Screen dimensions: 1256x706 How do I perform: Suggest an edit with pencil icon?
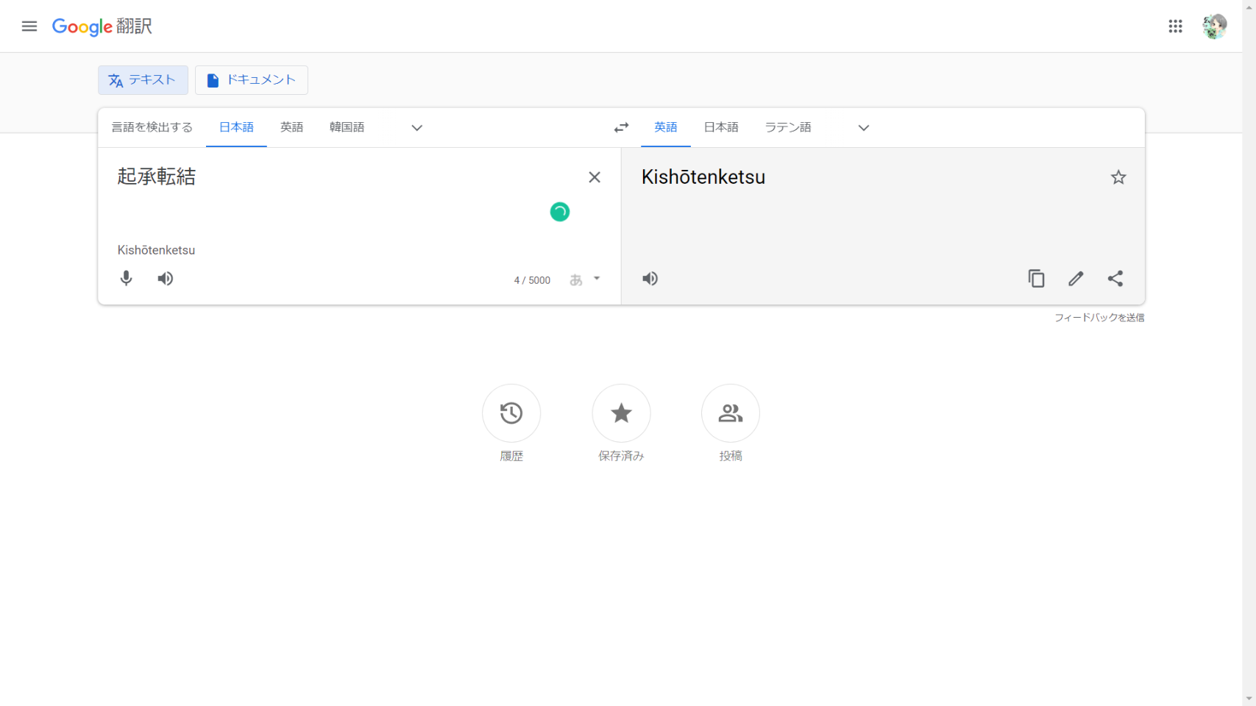(1076, 279)
